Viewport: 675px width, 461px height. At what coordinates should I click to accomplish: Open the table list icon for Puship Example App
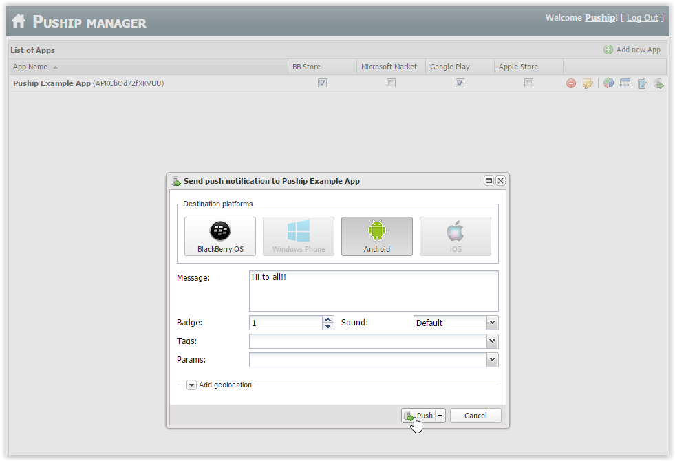[x=625, y=83]
